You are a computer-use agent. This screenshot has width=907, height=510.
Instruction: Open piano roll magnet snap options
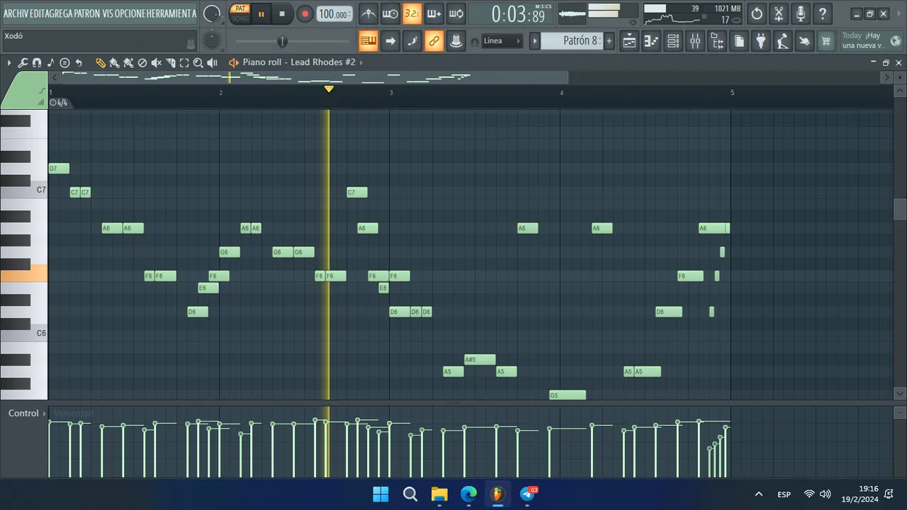37,62
